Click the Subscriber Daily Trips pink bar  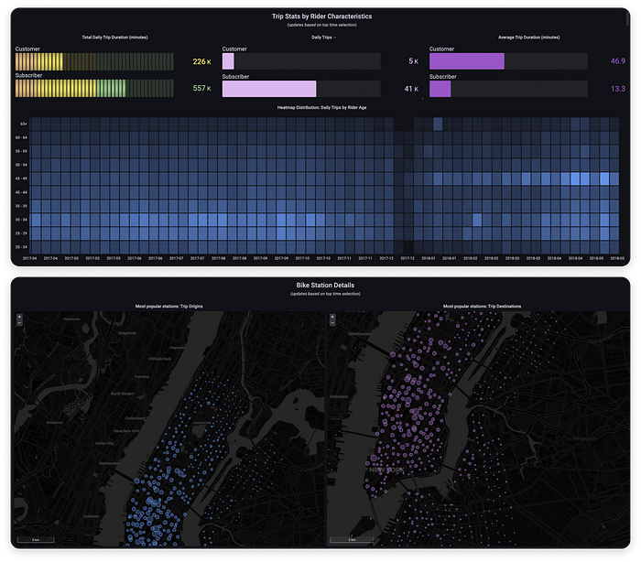coord(269,89)
